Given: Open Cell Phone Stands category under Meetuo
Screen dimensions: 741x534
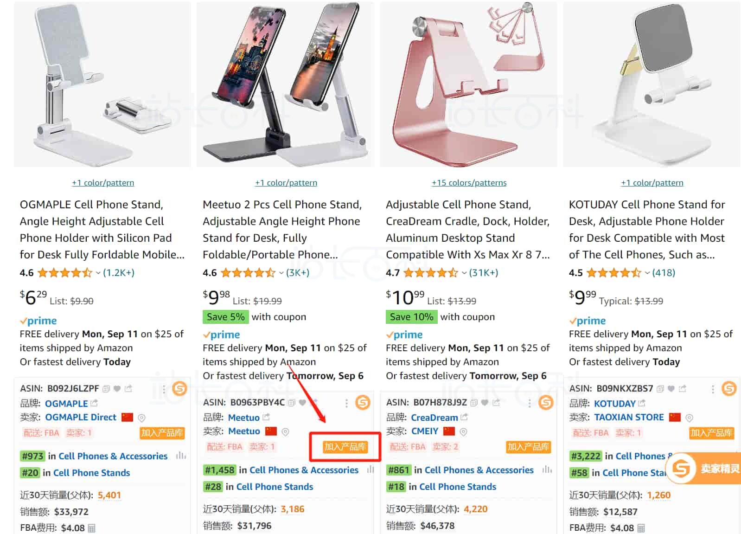Looking at the screenshot, I should tap(275, 487).
